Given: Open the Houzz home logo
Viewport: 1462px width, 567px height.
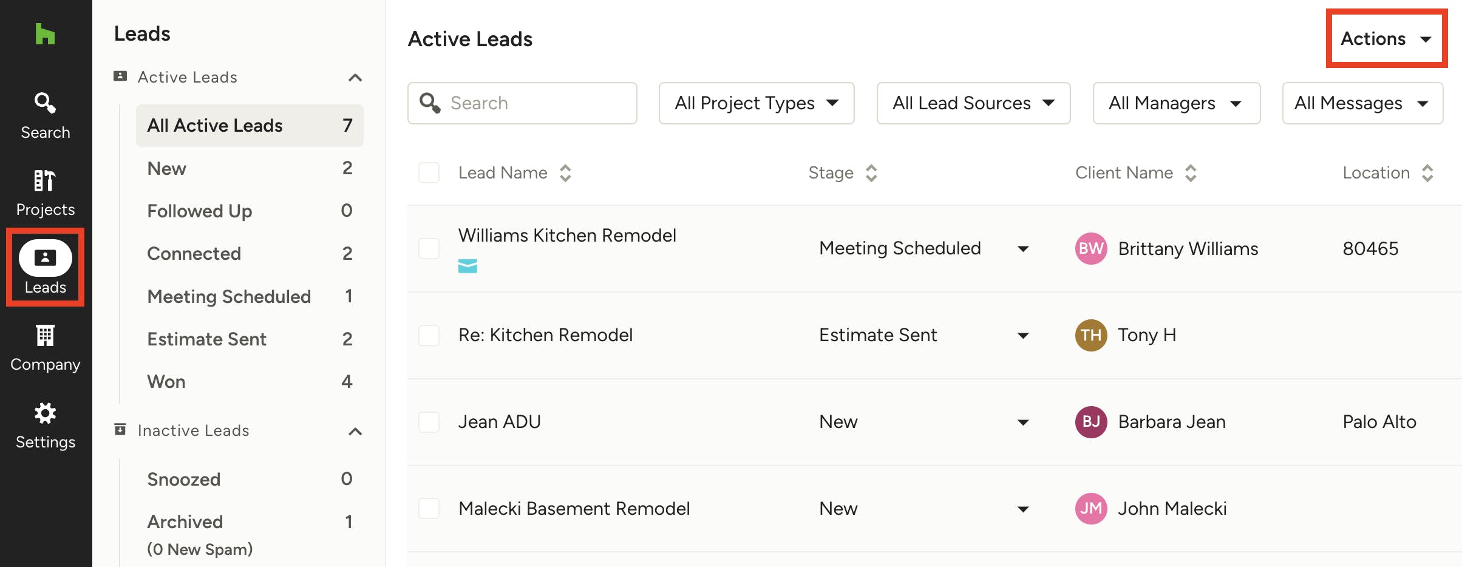Looking at the screenshot, I should coord(45,35).
